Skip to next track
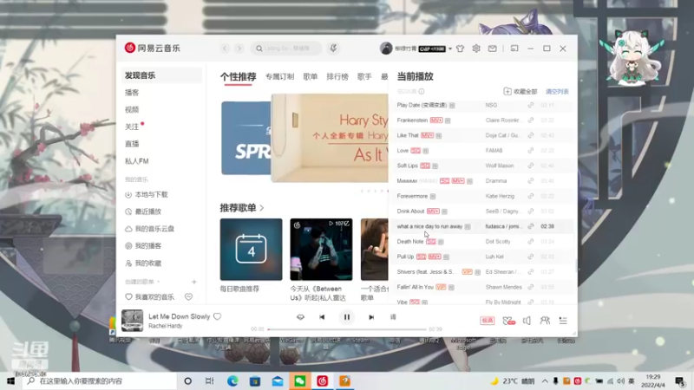 [x=371, y=317]
